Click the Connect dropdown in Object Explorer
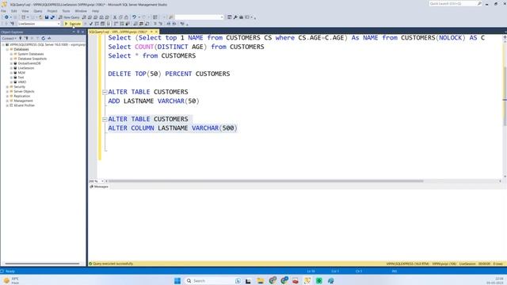 9,38
